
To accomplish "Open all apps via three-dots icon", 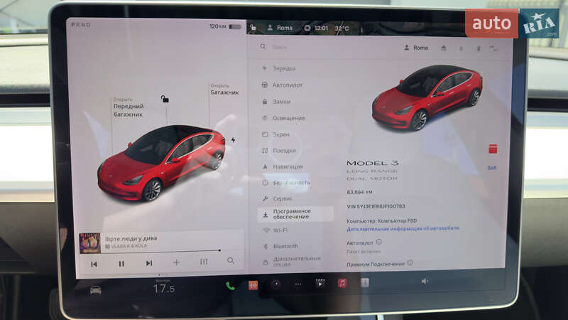I will pyautogui.click(x=297, y=284).
